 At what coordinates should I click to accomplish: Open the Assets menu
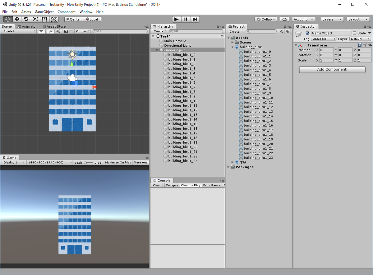(26, 12)
